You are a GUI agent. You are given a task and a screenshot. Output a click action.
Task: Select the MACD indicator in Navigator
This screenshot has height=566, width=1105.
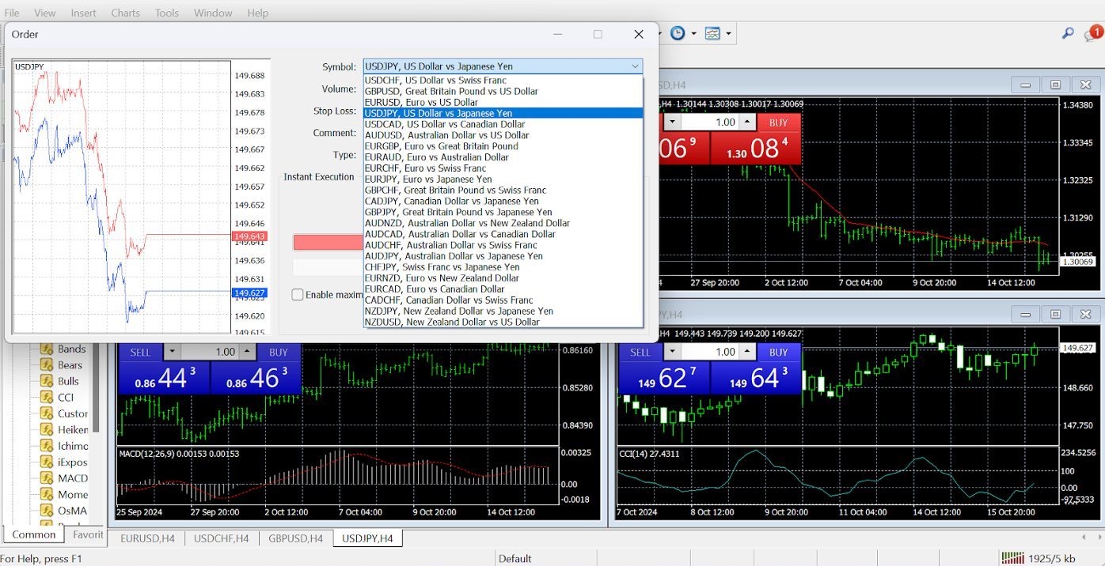click(x=73, y=478)
